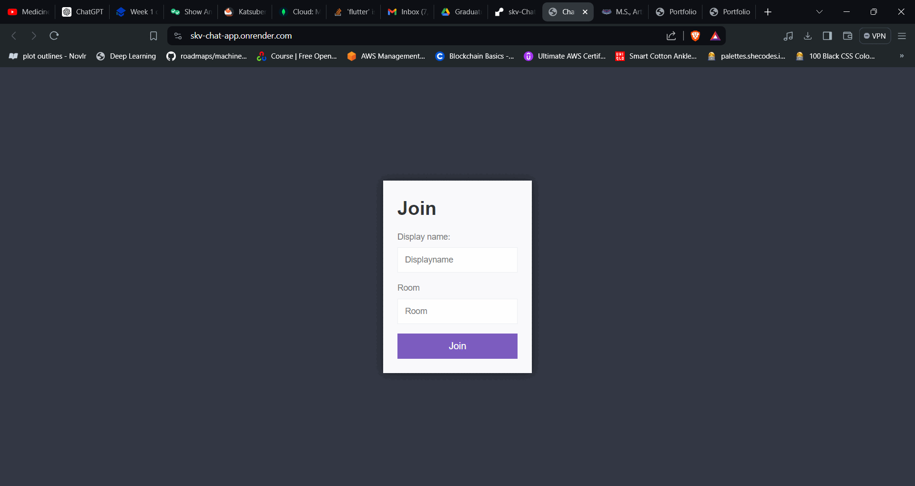Viewport: 915px width, 486px height.
Task: Toggle the VPN button
Action: coord(875,36)
